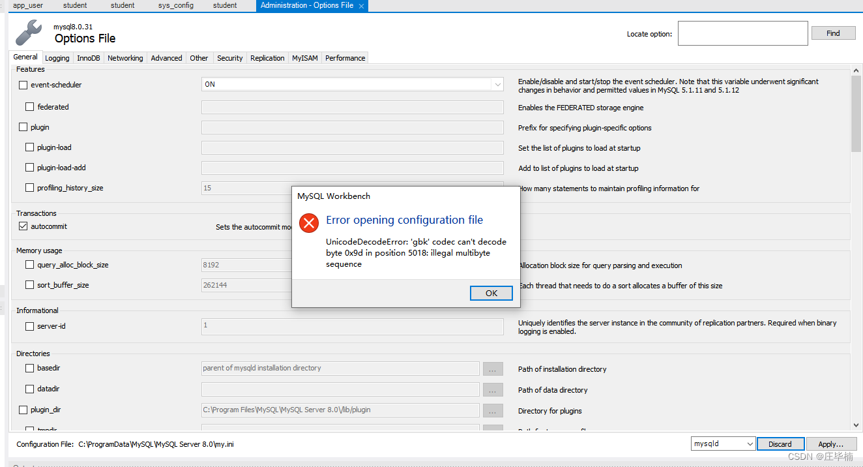Click the 'Error opening configuration file' heading

pyautogui.click(x=404, y=220)
